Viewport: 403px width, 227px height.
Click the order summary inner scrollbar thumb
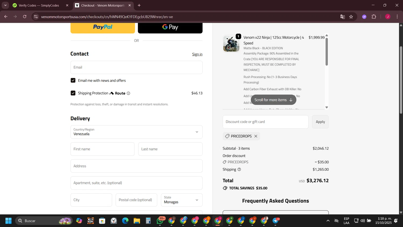(x=327, y=52)
